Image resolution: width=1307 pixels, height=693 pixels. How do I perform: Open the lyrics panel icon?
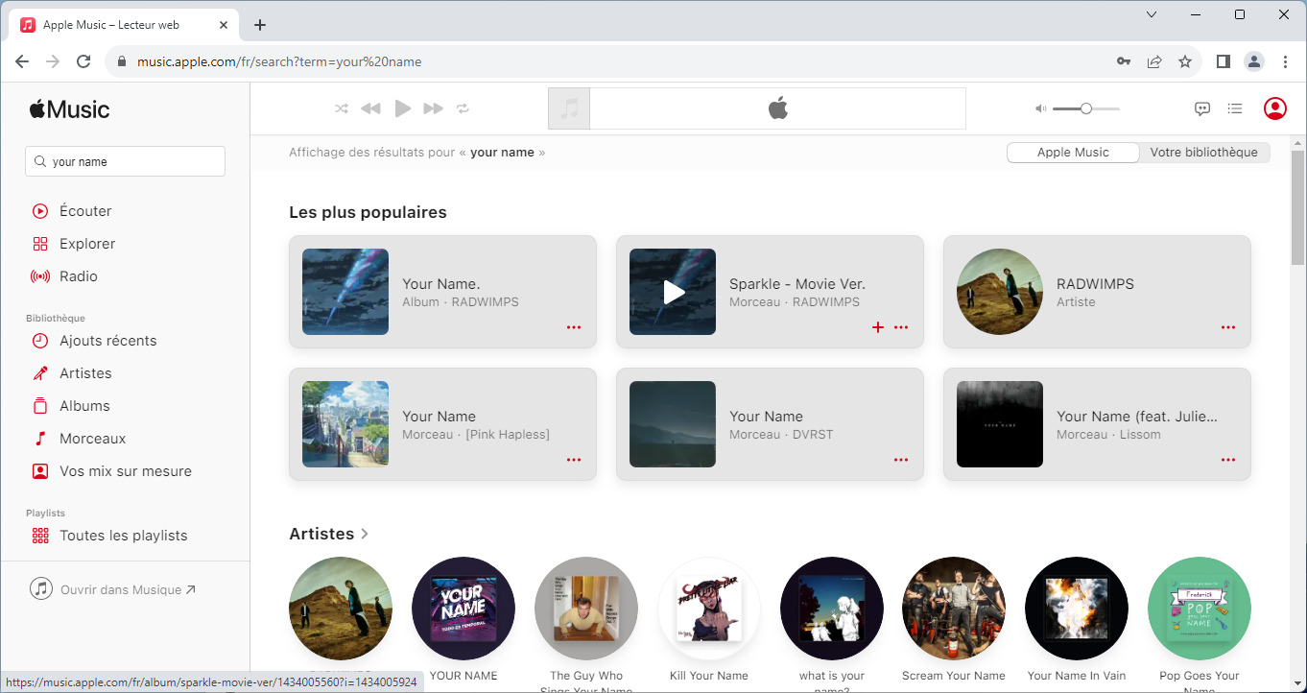[x=1201, y=108]
